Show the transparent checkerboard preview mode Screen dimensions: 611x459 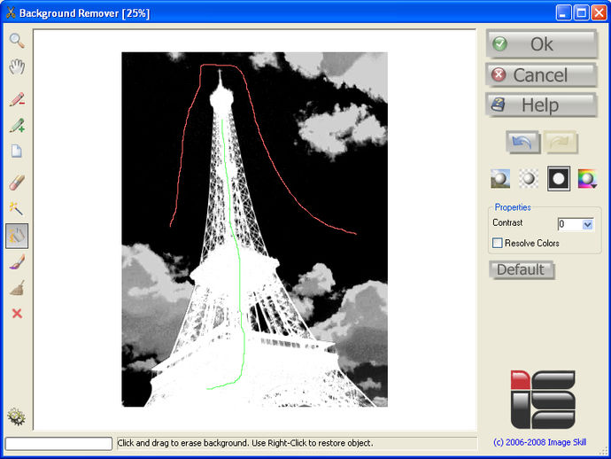tap(529, 179)
